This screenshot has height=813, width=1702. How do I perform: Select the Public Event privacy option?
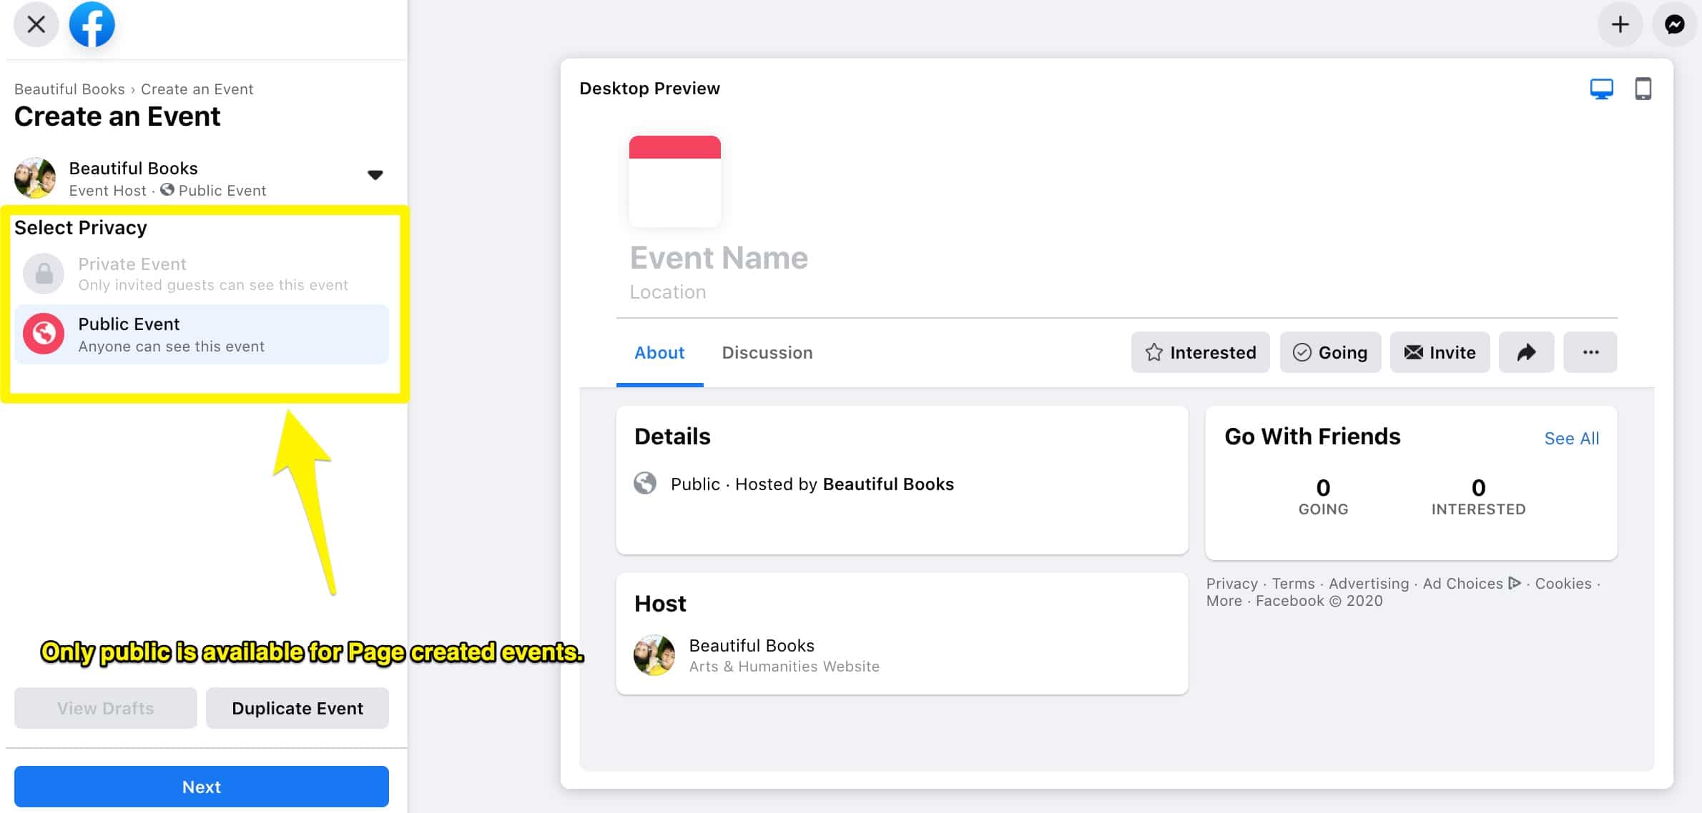tap(202, 334)
